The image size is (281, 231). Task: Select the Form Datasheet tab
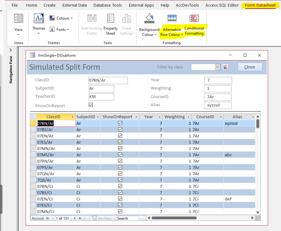tap(260, 5)
